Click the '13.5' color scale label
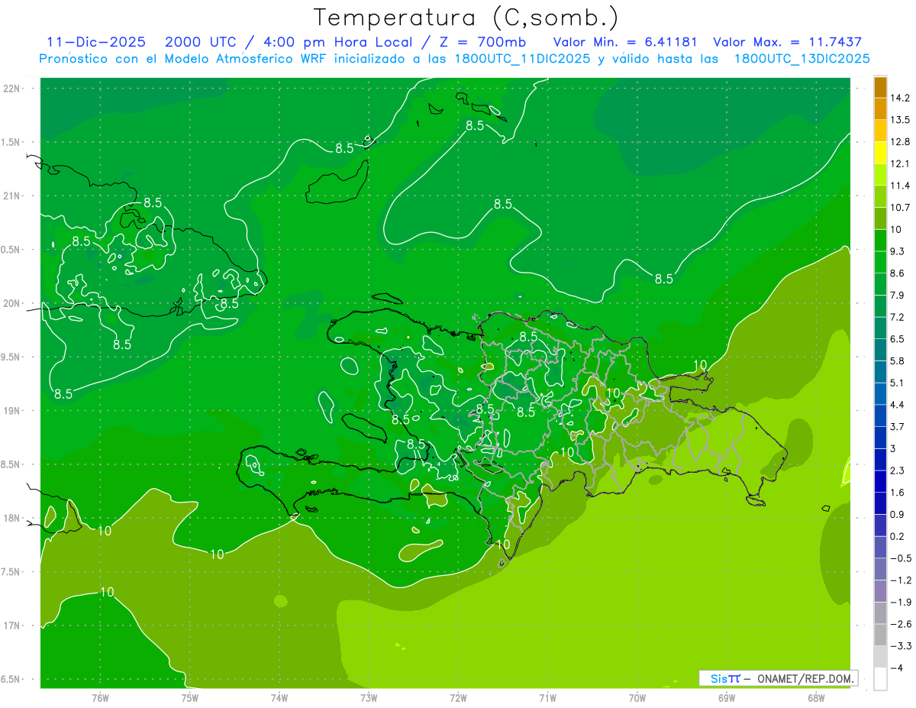The height and width of the screenshot is (708, 916). [x=900, y=120]
